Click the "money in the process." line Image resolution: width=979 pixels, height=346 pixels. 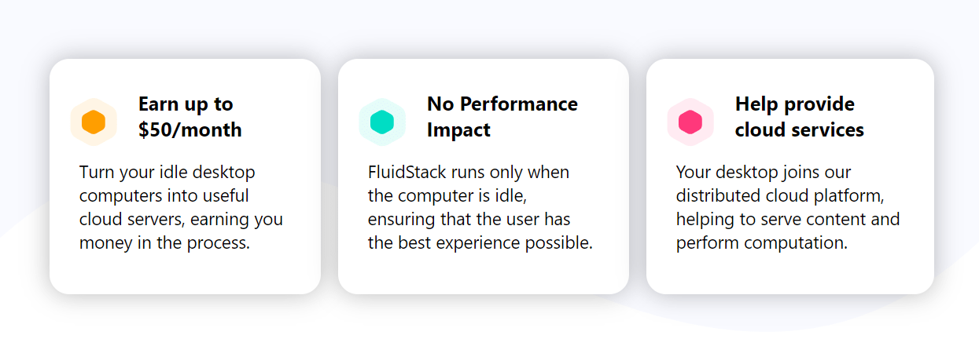[164, 243]
